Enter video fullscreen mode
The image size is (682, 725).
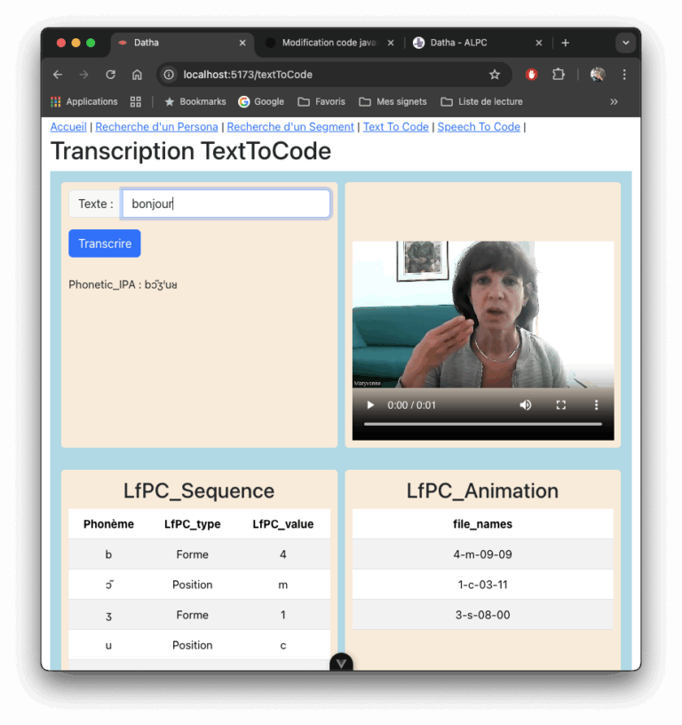coord(561,405)
